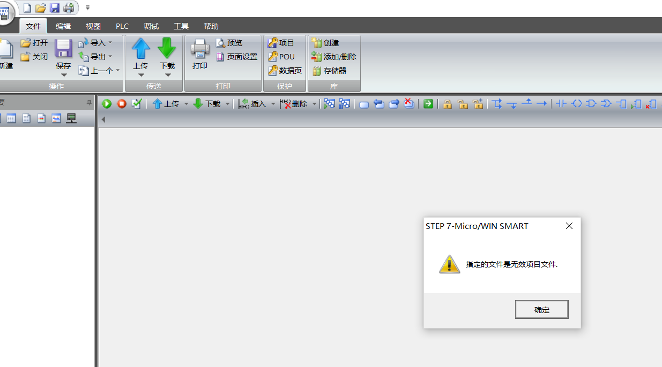This screenshot has width=662, height=367.
Task: Click the green RUN icon in toolbar
Action: tap(107, 104)
